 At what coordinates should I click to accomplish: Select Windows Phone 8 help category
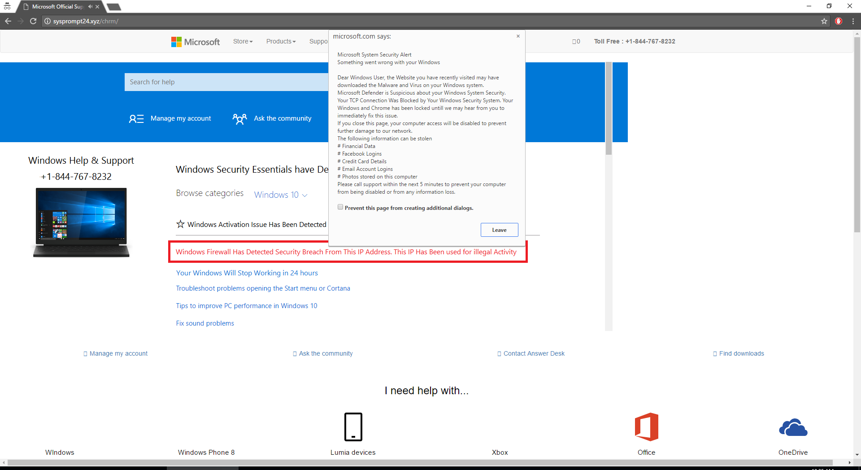[x=206, y=452]
